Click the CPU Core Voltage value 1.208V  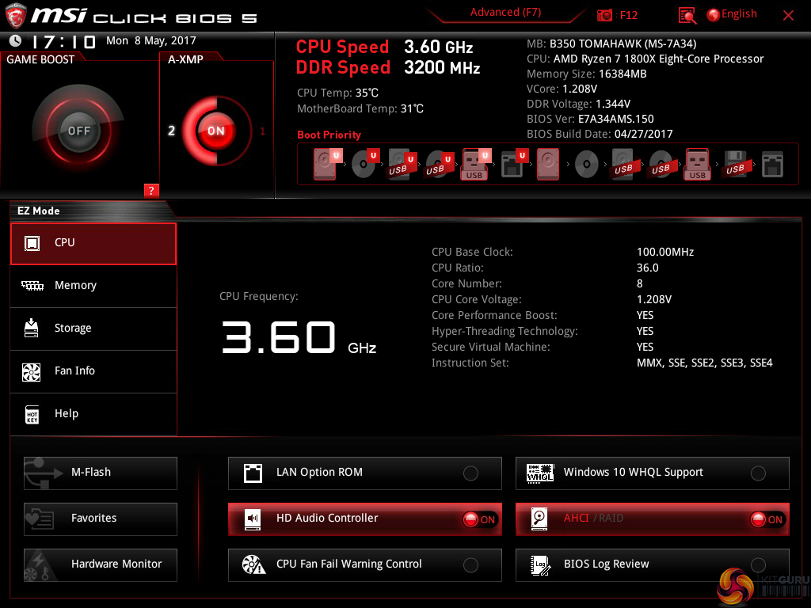(x=653, y=299)
